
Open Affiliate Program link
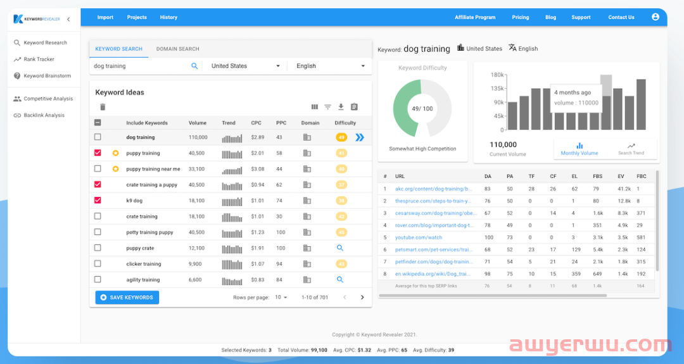click(x=475, y=18)
